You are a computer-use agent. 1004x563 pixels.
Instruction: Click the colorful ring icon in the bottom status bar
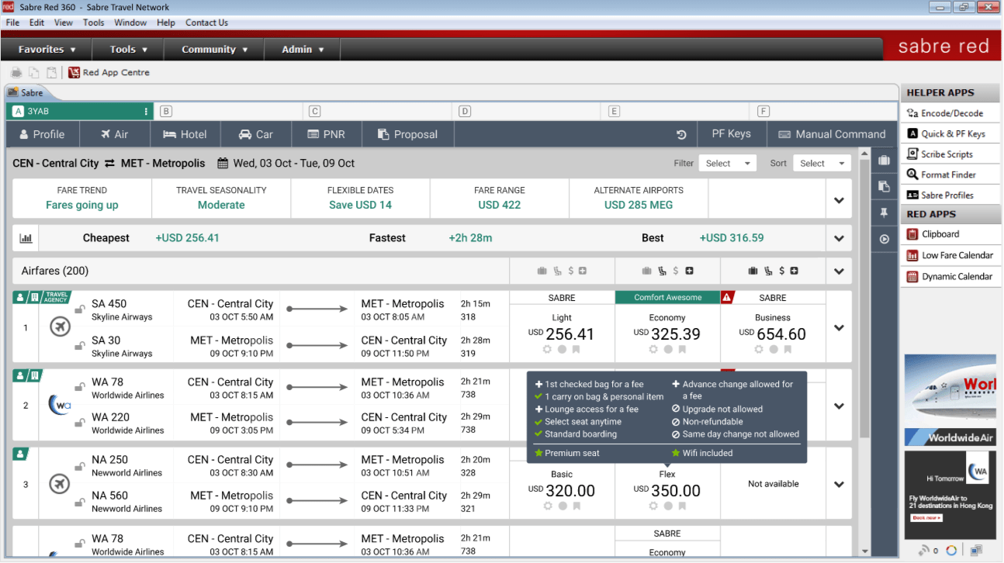pyautogui.click(x=951, y=551)
